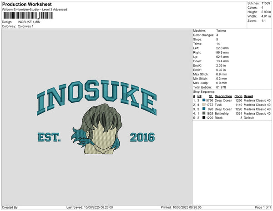This screenshot has height=211, width=273.
Task: Click the Battleship color swatch in row 4
Action: pos(204,113)
